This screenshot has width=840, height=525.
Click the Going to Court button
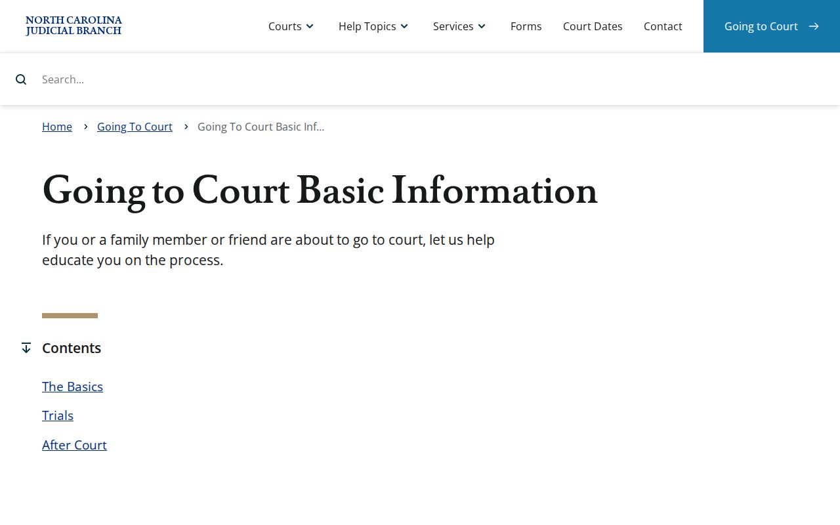(x=772, y=26)
